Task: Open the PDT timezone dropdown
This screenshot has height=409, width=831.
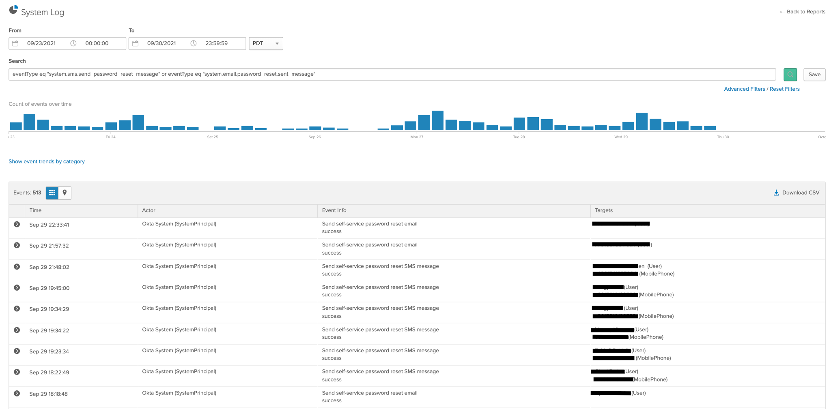Action: pos(266,43)
